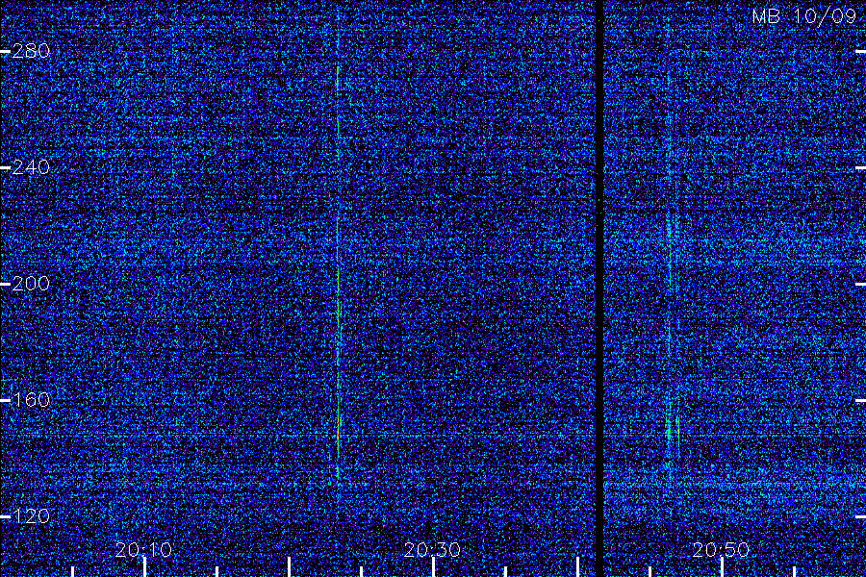Click the MB 10/09 date label
The height and width of the screenshot is (577, 866).
(x=804, y=16)
